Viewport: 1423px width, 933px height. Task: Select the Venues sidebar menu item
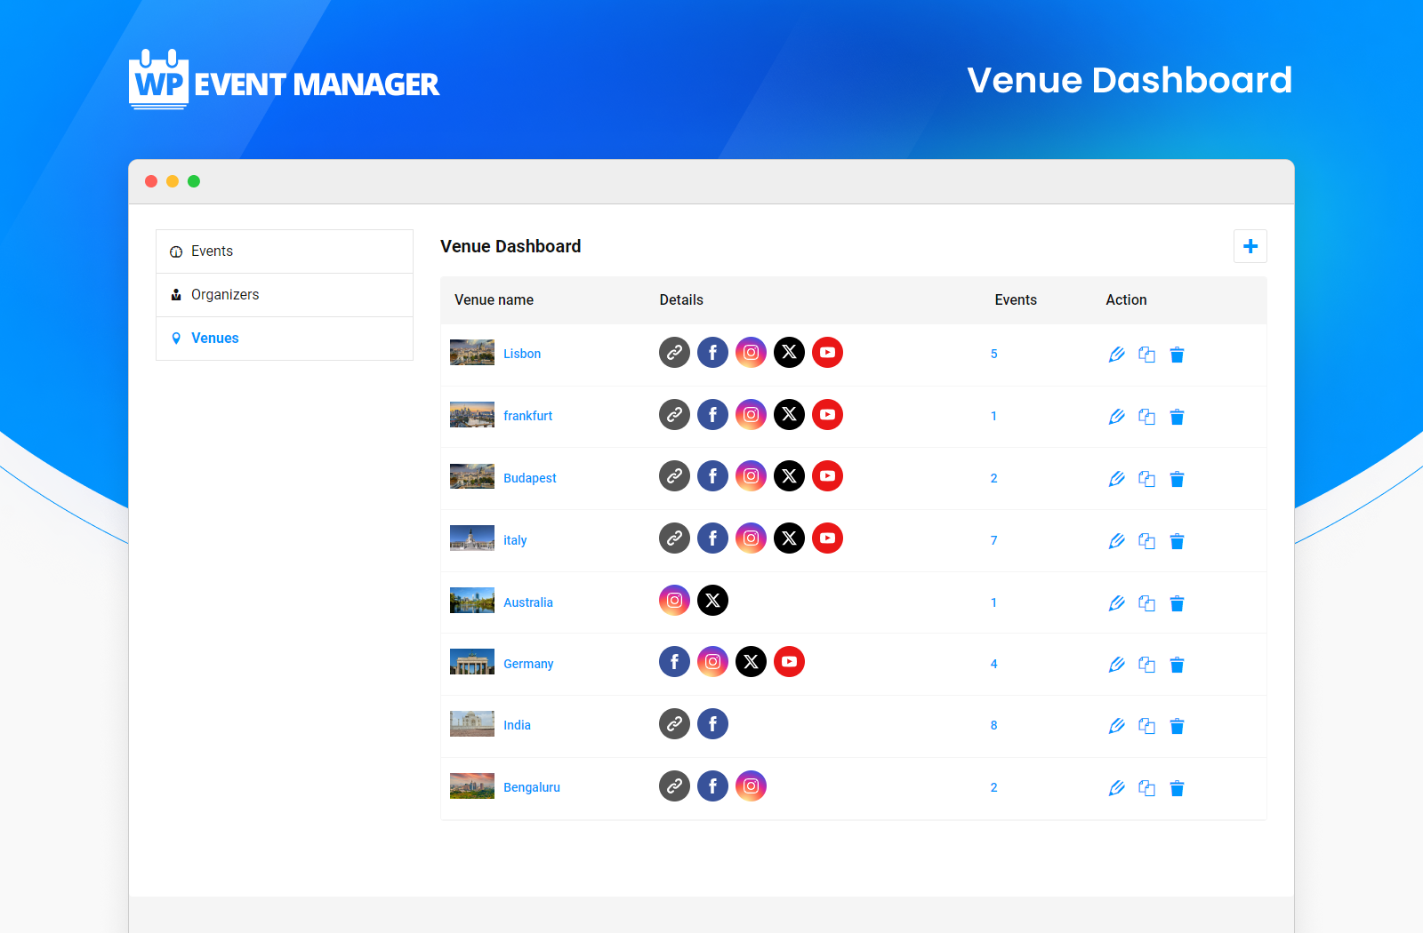pos(285,339)
